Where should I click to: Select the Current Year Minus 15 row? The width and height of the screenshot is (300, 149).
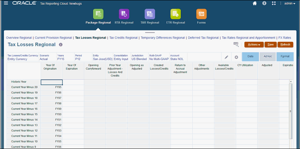click(24, 114)
